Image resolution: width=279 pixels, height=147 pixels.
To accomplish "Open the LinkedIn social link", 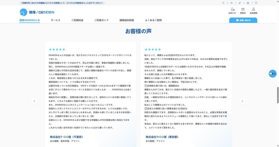I will click(x=232, y=3).
